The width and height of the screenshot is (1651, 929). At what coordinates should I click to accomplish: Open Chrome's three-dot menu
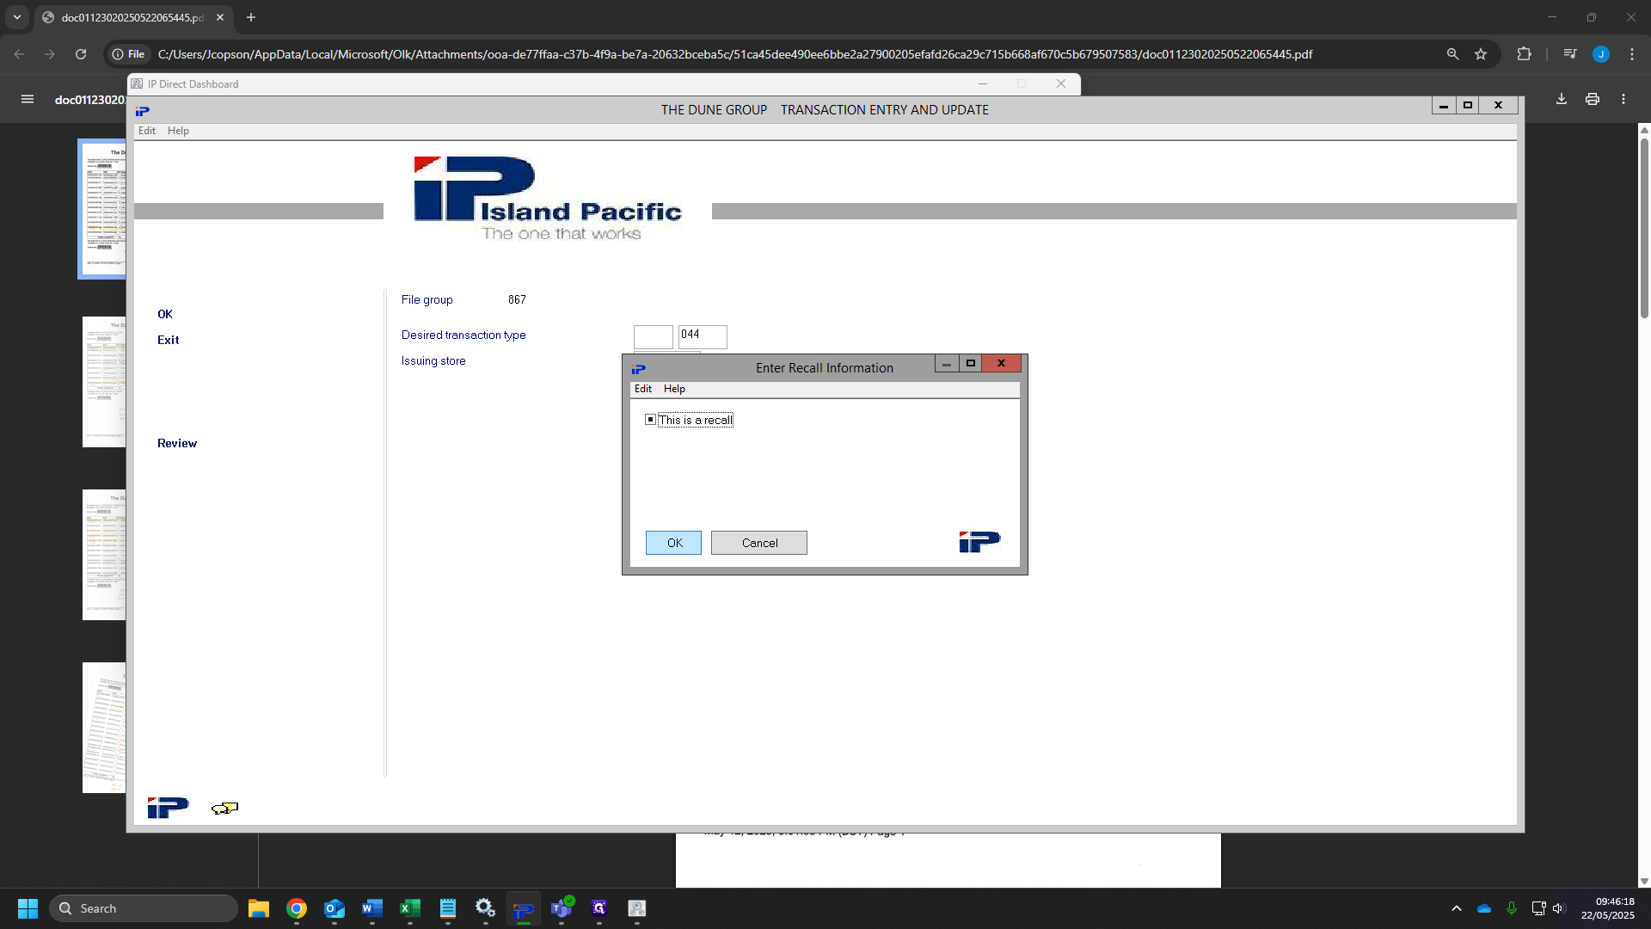click(1632, 54)
